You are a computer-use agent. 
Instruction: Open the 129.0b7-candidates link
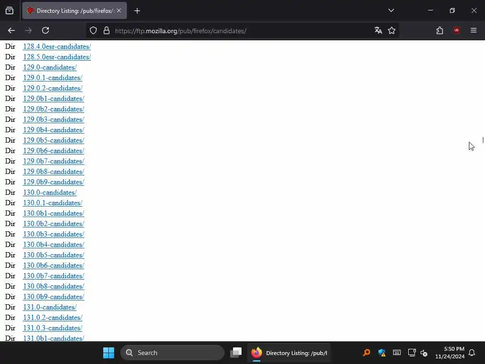pos(54,161)
